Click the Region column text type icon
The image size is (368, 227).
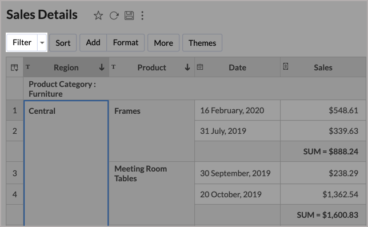(27, 67)
